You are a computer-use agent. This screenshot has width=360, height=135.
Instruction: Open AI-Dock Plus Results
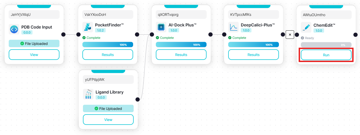181,55
